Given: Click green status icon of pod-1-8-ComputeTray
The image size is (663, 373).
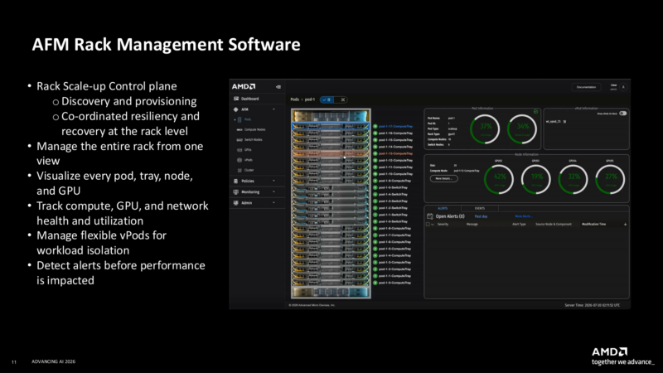Looking at the screenshot, I should click(x=375, y=229).
